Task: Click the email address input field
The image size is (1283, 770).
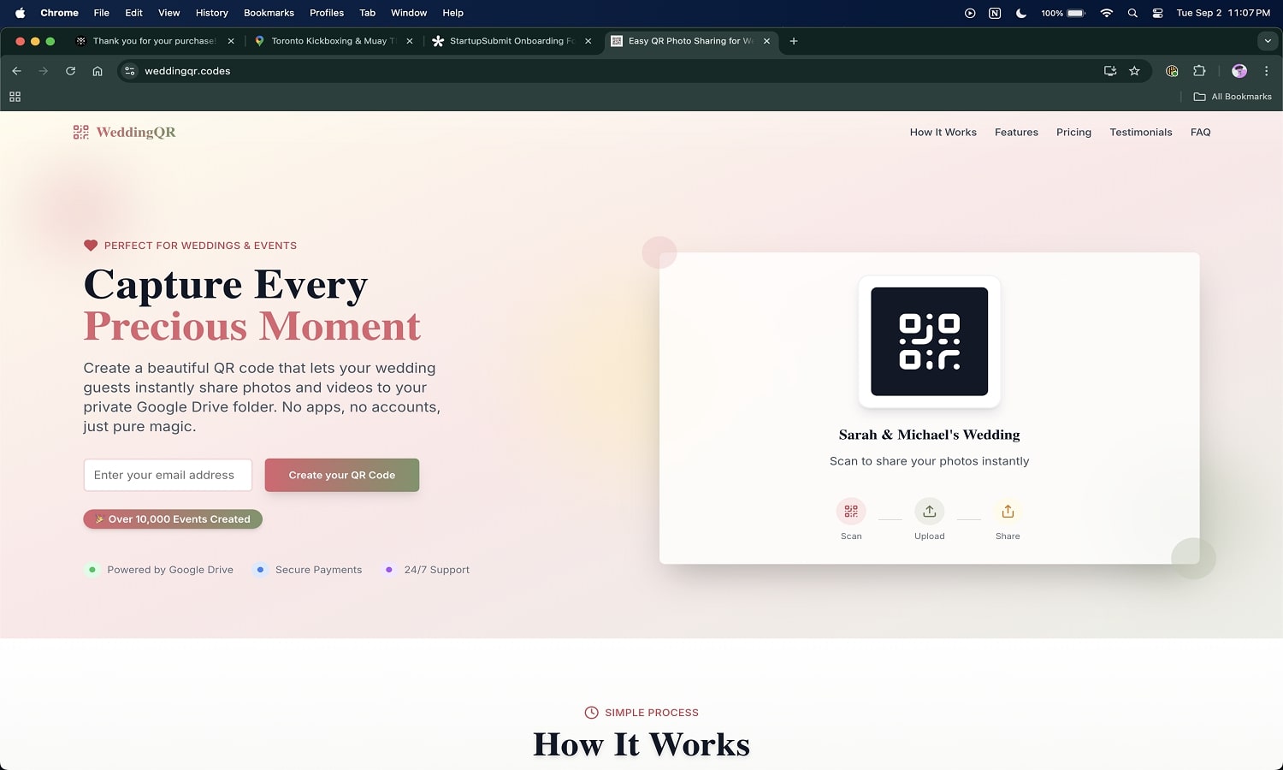Action: click(x=168, y=475)
